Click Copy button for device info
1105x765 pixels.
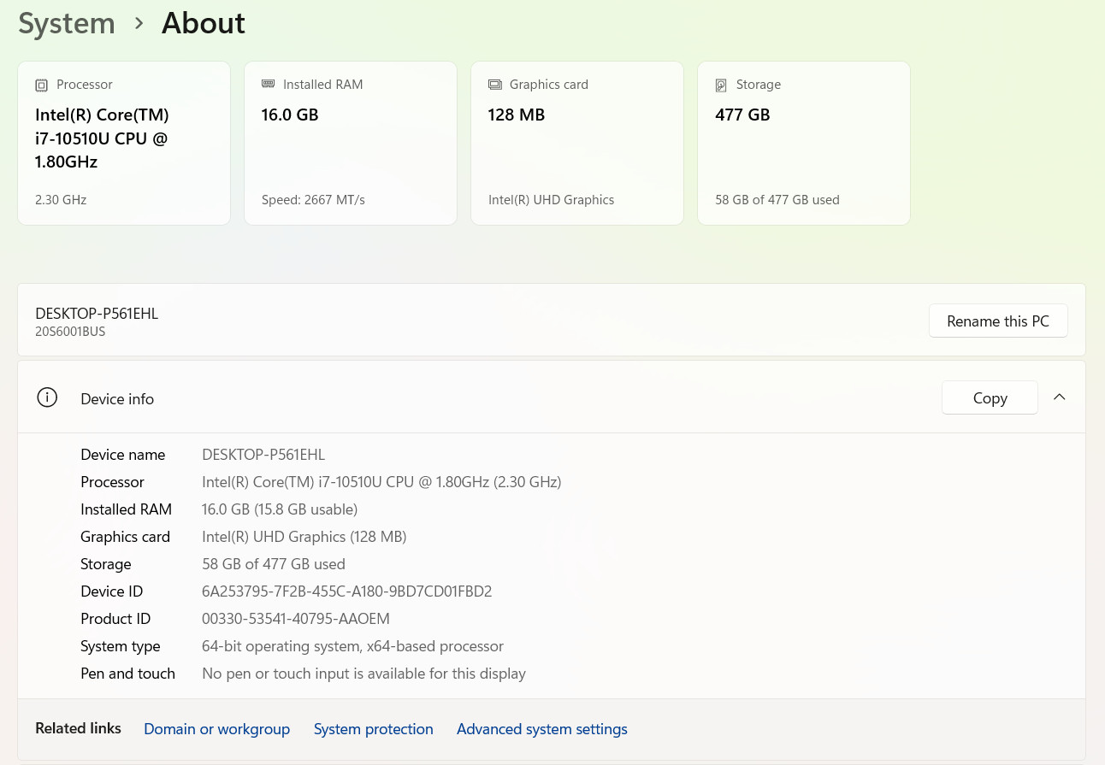click(x=990, y=397)
